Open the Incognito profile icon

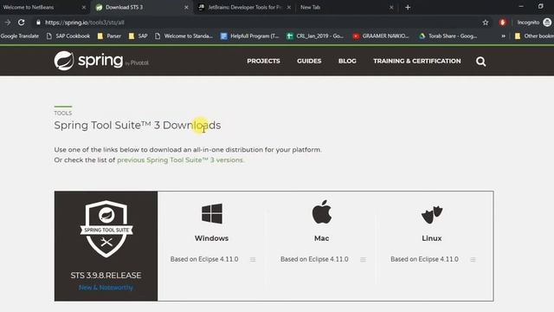tap(547, 23)
